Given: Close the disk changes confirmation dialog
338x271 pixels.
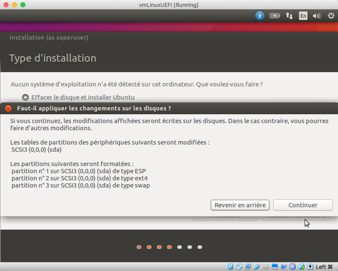Looking at the screenshot, I should pos(8,108).
